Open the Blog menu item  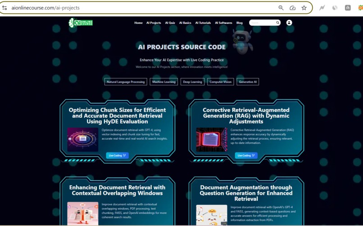pos(240,22)
